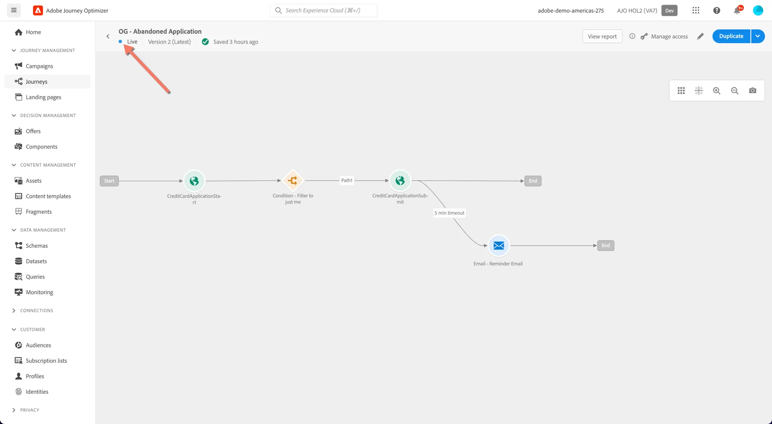Open the Help question mark icon
Viewport: 772px width, 424px height.
pos(716,10)
